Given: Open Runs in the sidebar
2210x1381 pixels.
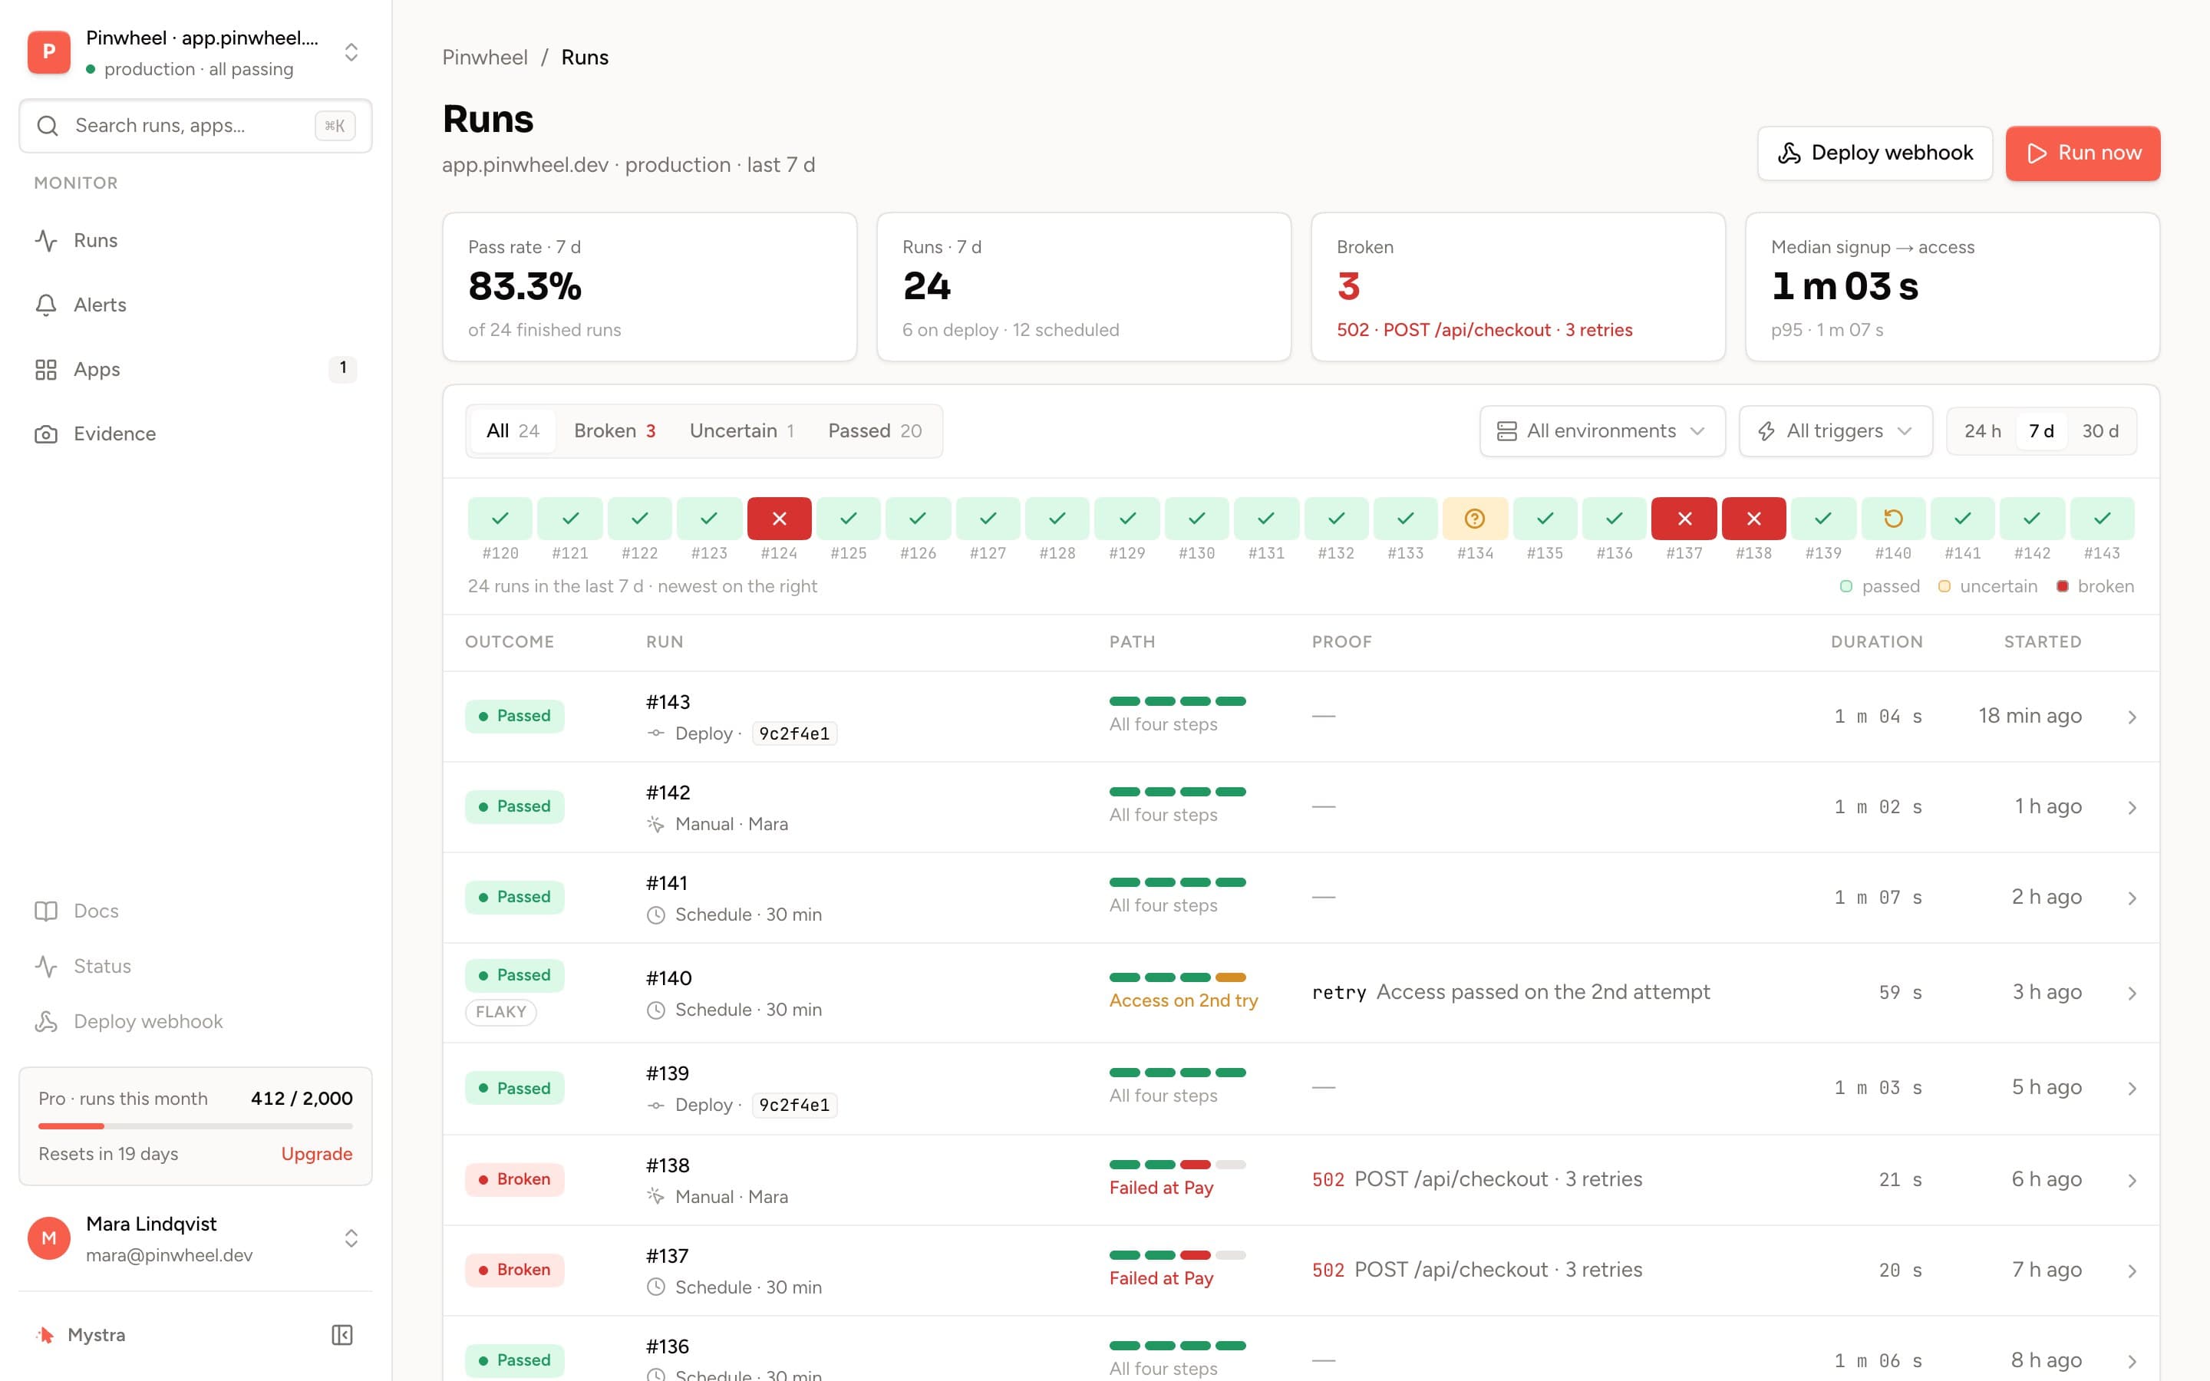Looking at the screenshot, I should (x=194, y=240).
